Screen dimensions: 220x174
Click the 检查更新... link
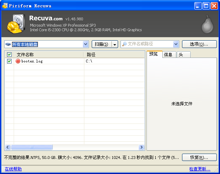tap(200, 169)
